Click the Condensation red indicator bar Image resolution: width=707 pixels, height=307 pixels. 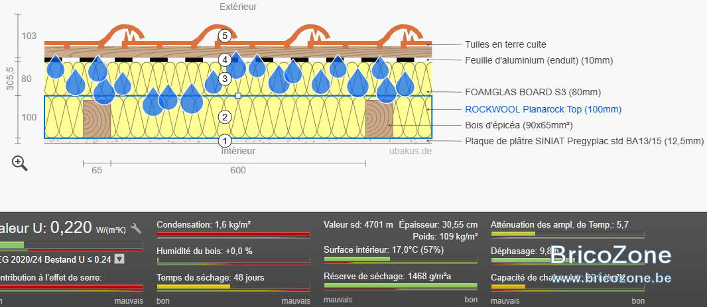click(233, 235)
